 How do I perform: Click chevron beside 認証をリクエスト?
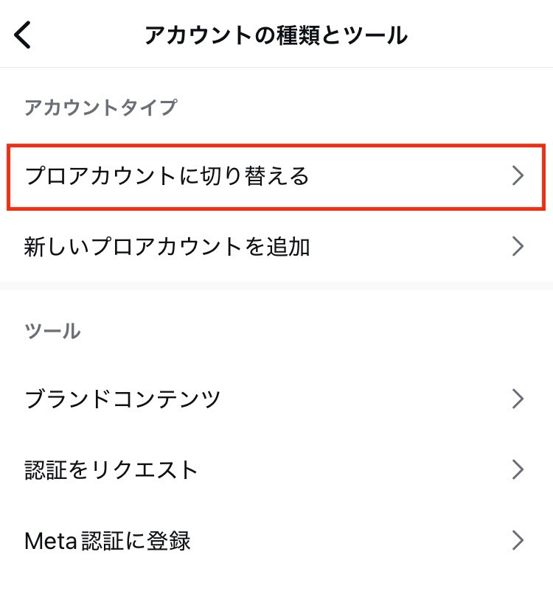click(x=518, y=469)
